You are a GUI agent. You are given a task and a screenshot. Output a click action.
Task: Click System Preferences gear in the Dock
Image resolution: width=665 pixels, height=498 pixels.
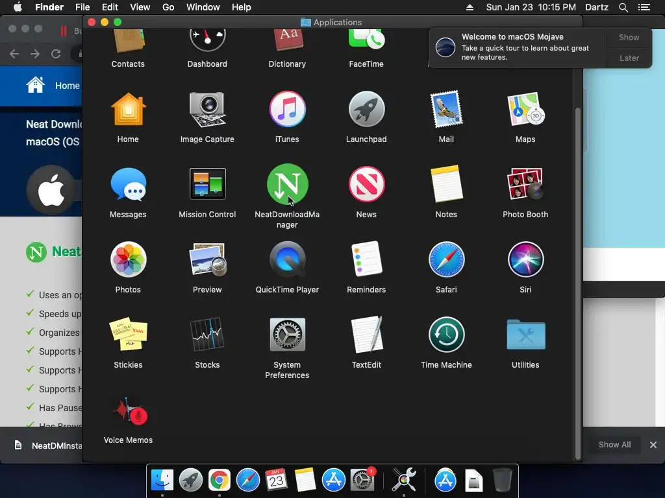[x=362, y=480]
